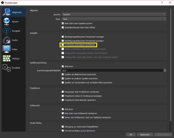Enable 'Porträt/vertikales Layout aktivieren'
Image resolution: width=174 pixels, height=138 pixels.
coord(63,131)
